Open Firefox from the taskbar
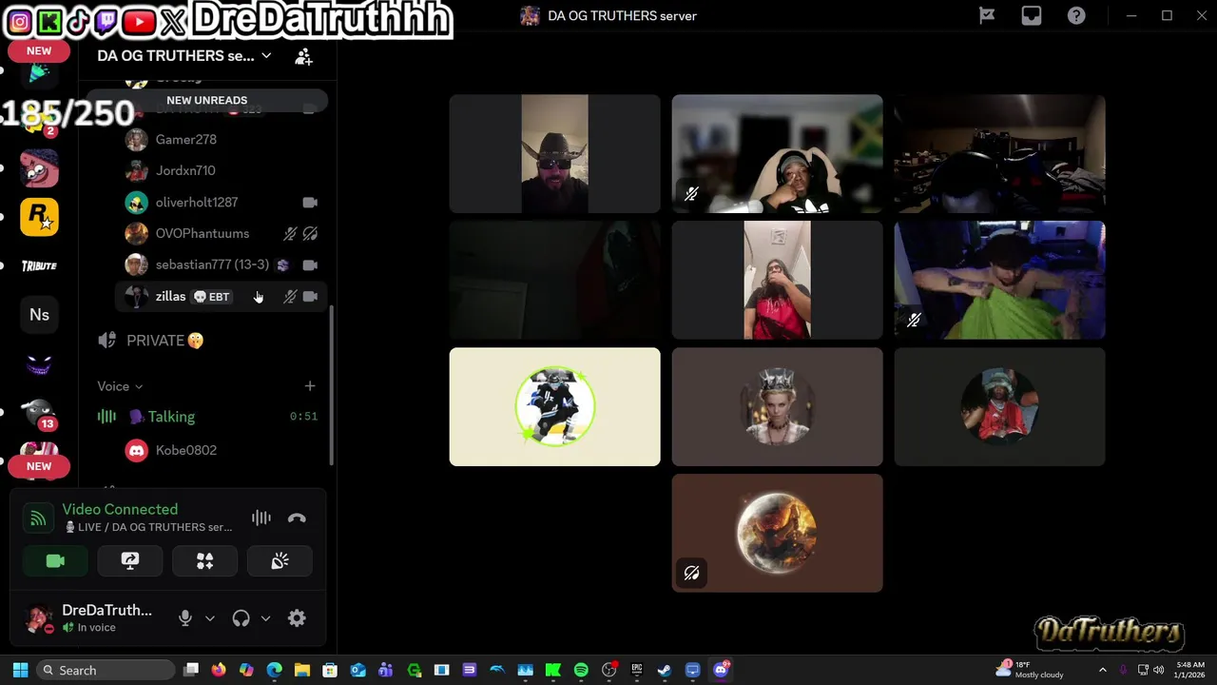 (219, 671)
